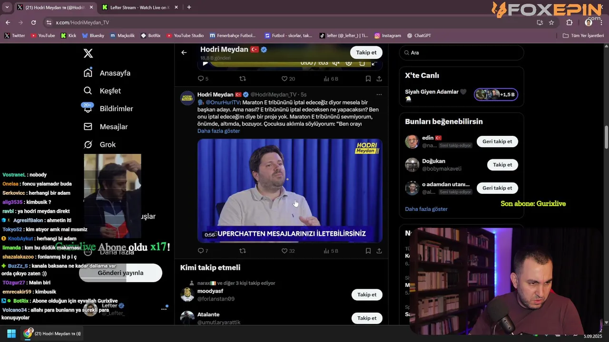Viewport: 609px width, 342px height.
Task: Go back with the profile header arrow
Action: point(184,53)
